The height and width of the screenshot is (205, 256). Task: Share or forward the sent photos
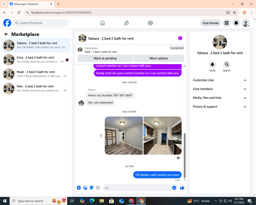(x=101, y=136)
